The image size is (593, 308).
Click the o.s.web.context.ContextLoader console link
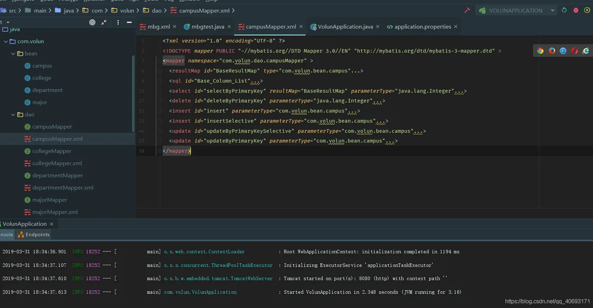point(204,252)
